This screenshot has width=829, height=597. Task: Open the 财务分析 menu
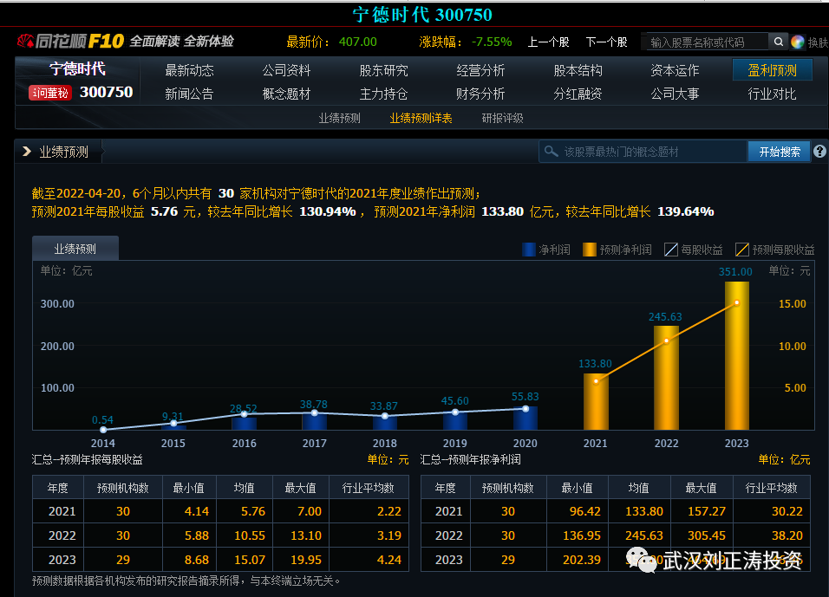480,94
